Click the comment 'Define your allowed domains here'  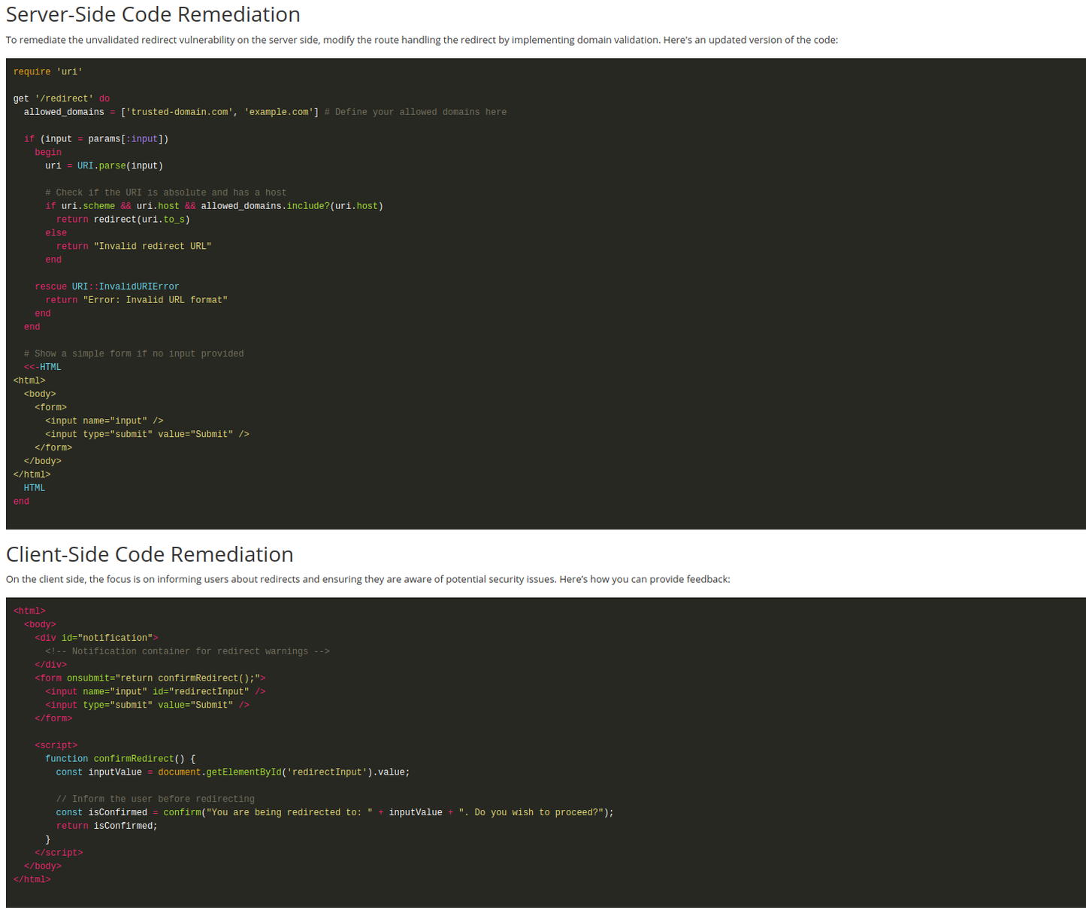(416, 112)
